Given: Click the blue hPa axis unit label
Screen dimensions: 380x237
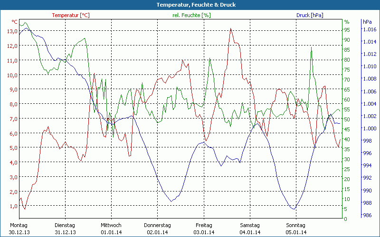Looking at the screenshot, I should point(367,22).
